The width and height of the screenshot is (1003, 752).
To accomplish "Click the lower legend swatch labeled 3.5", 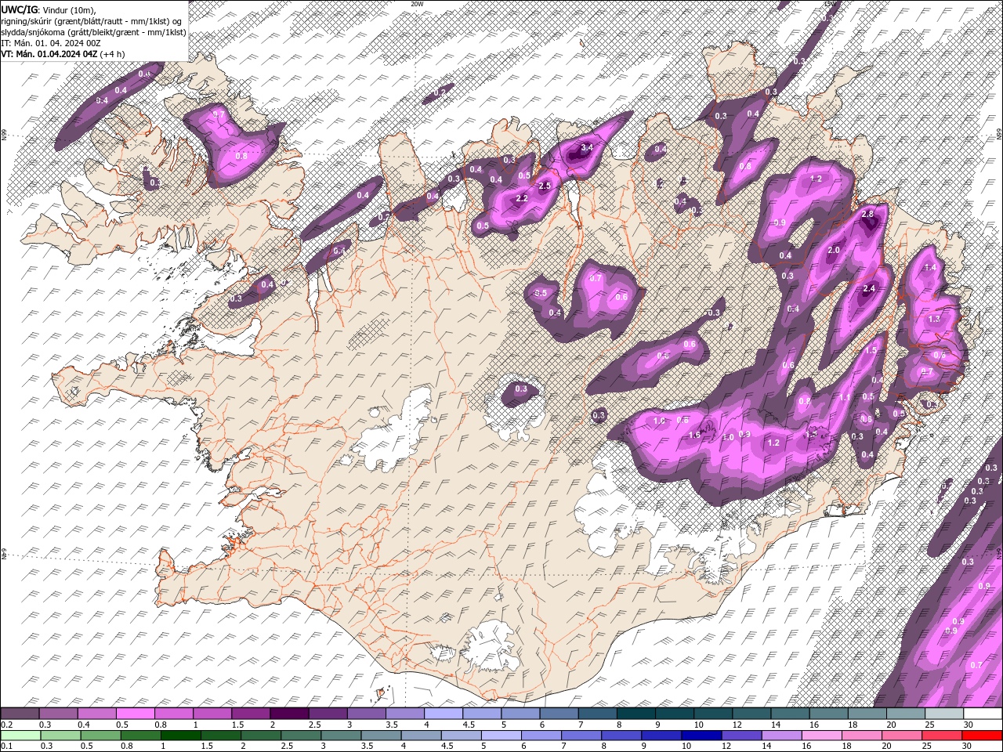I will pos(381,735).
